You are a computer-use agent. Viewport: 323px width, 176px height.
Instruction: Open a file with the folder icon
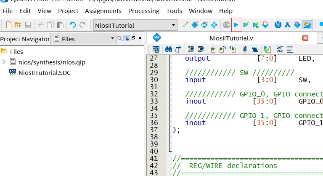pyautogui.click(x=18, y=25)
